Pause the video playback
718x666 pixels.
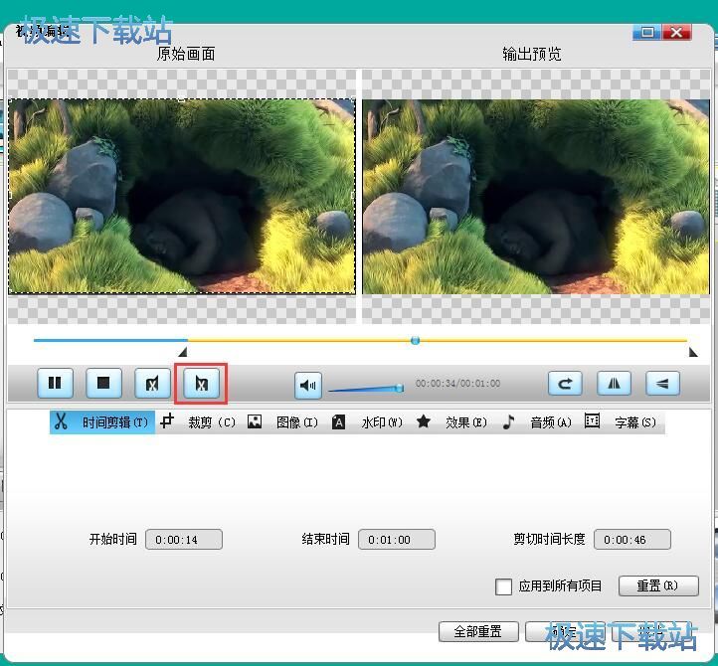coord(55,383)
